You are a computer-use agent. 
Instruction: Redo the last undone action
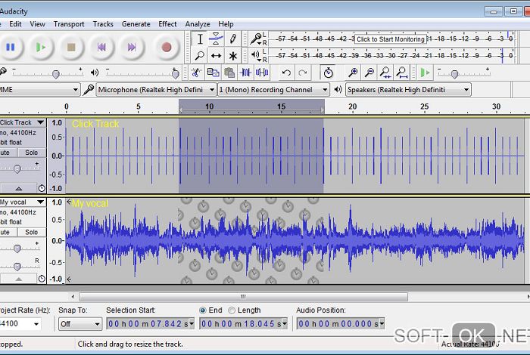coord(303,73)
